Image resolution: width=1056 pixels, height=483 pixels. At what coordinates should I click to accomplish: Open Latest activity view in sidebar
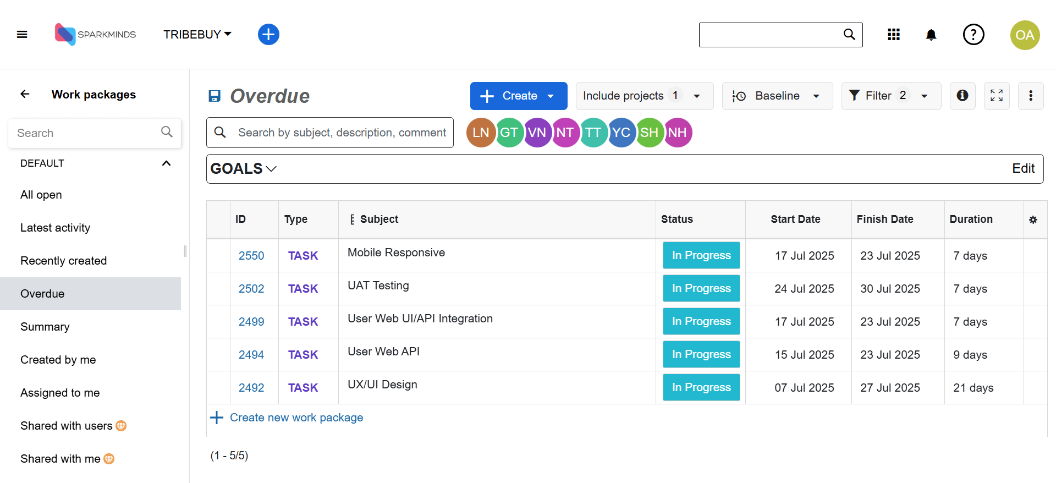(x=55, y=228)
